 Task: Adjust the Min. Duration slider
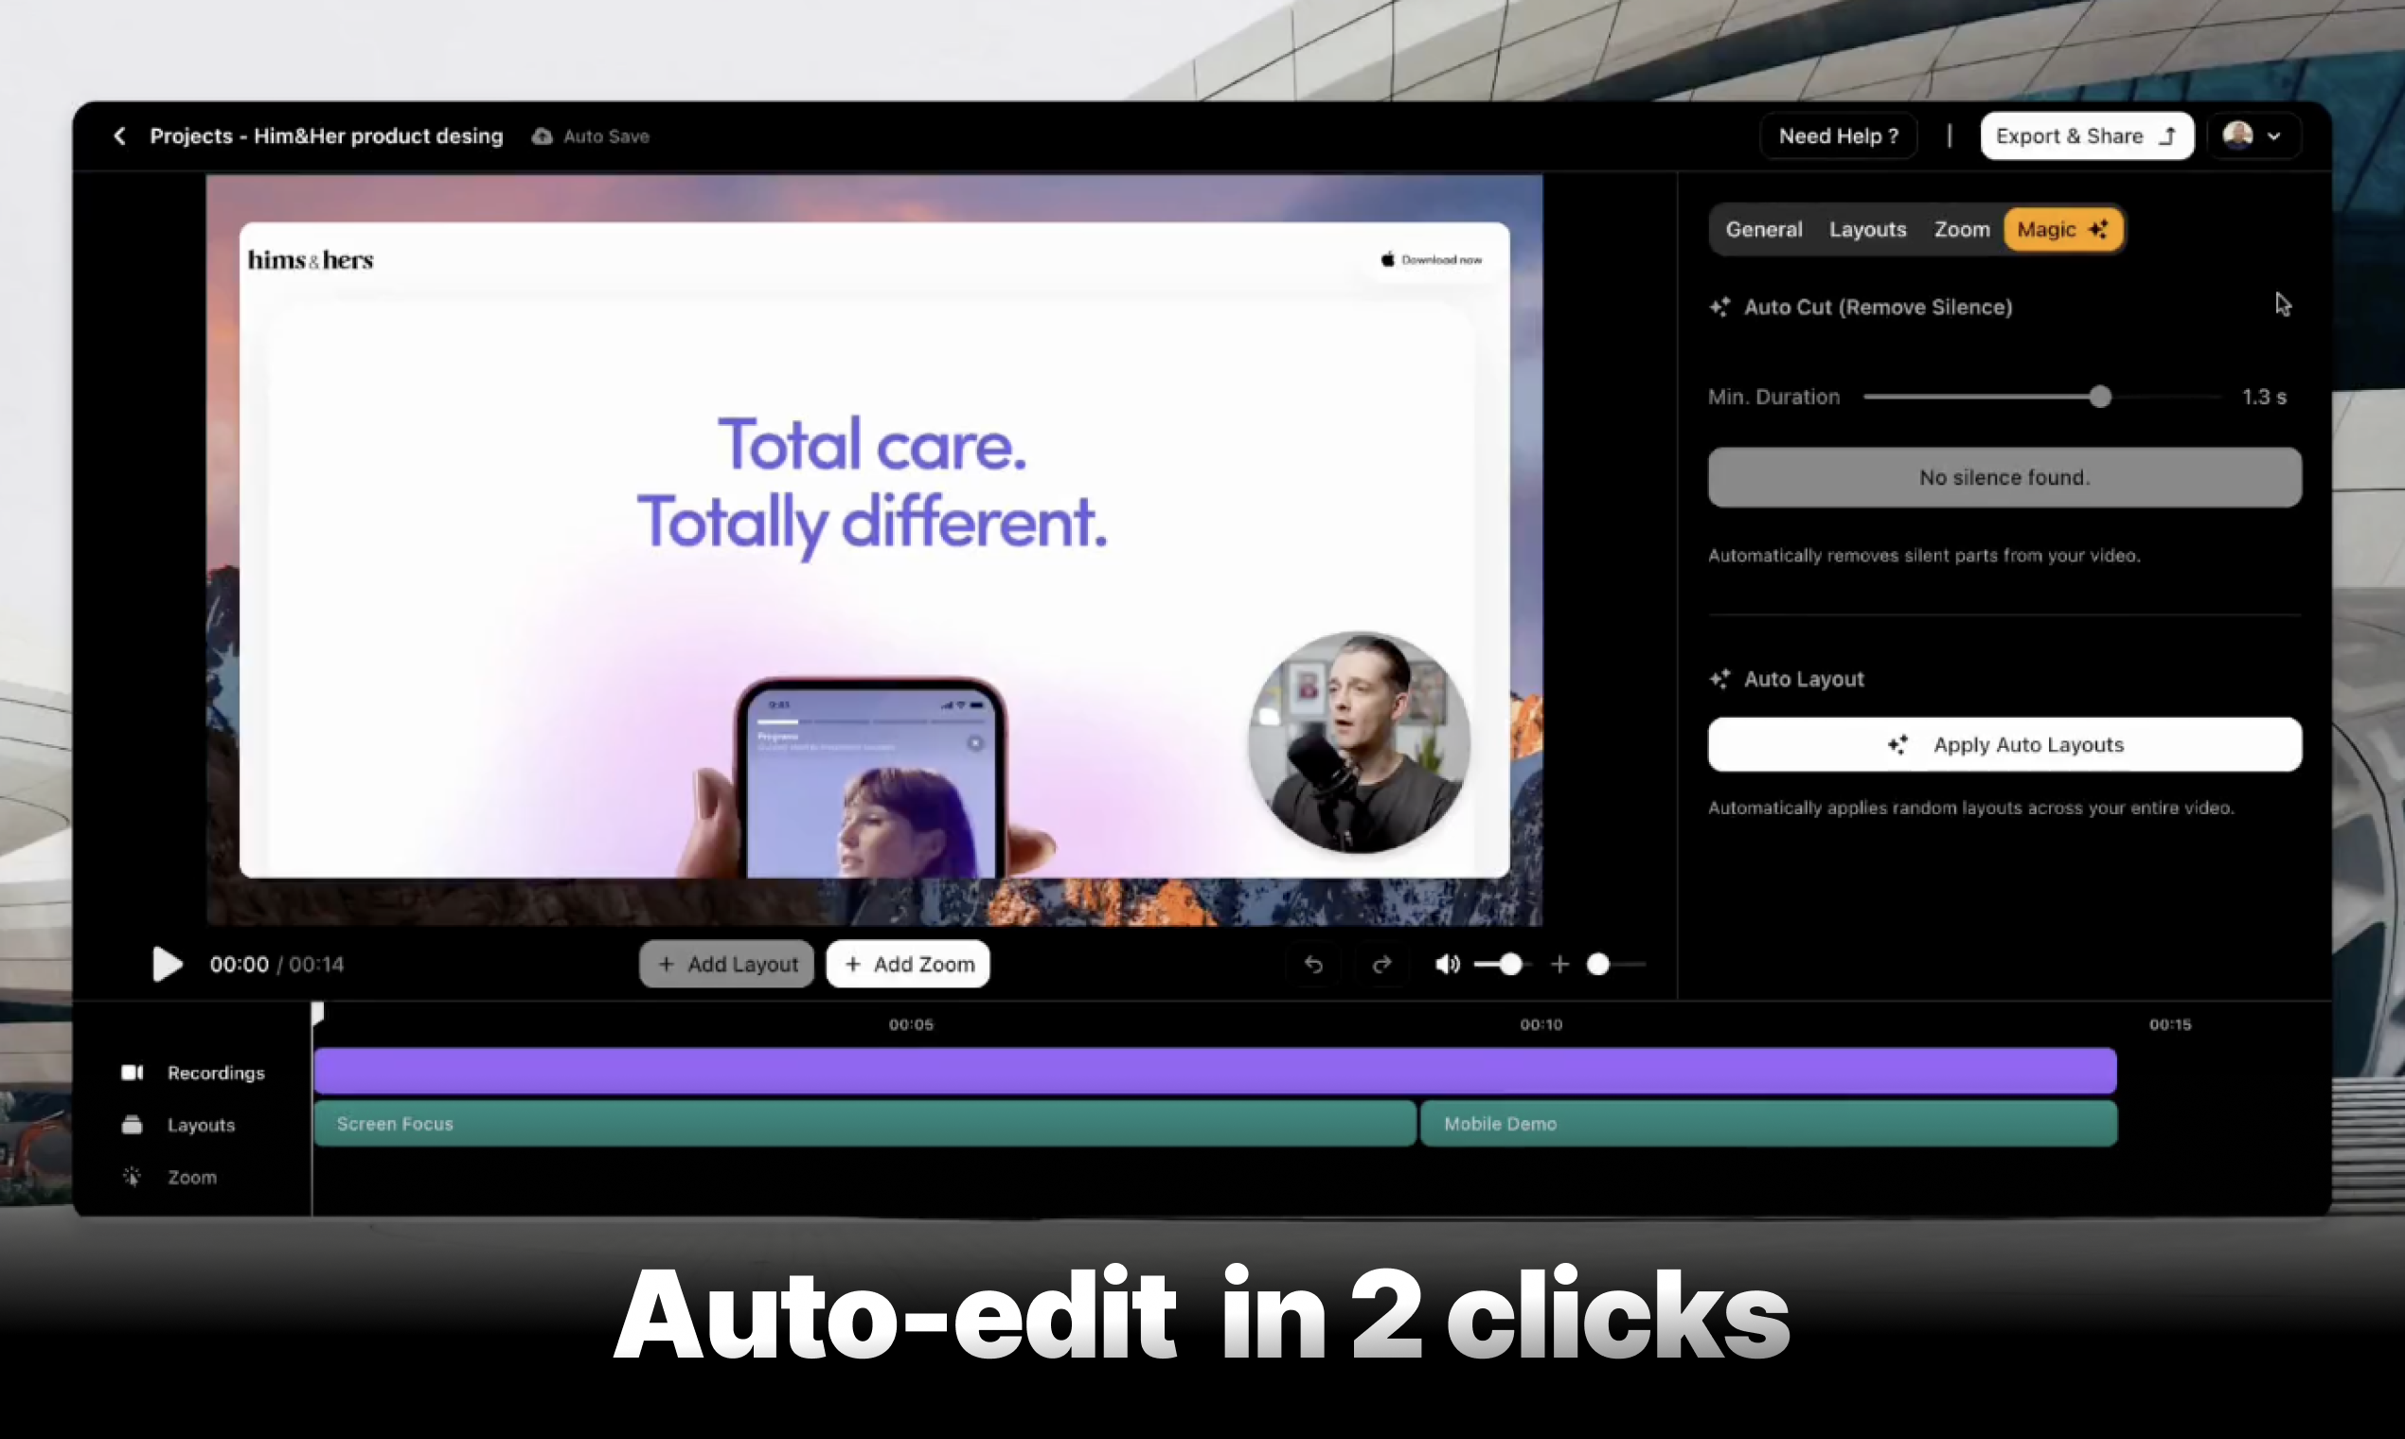[x=2099, y=397]
